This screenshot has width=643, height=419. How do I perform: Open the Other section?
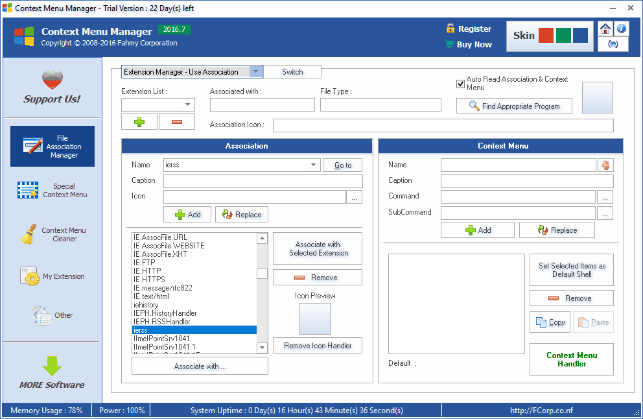point(53,315)
